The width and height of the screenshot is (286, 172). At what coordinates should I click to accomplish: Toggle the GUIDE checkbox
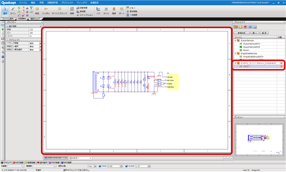click(x=126, y=166)
